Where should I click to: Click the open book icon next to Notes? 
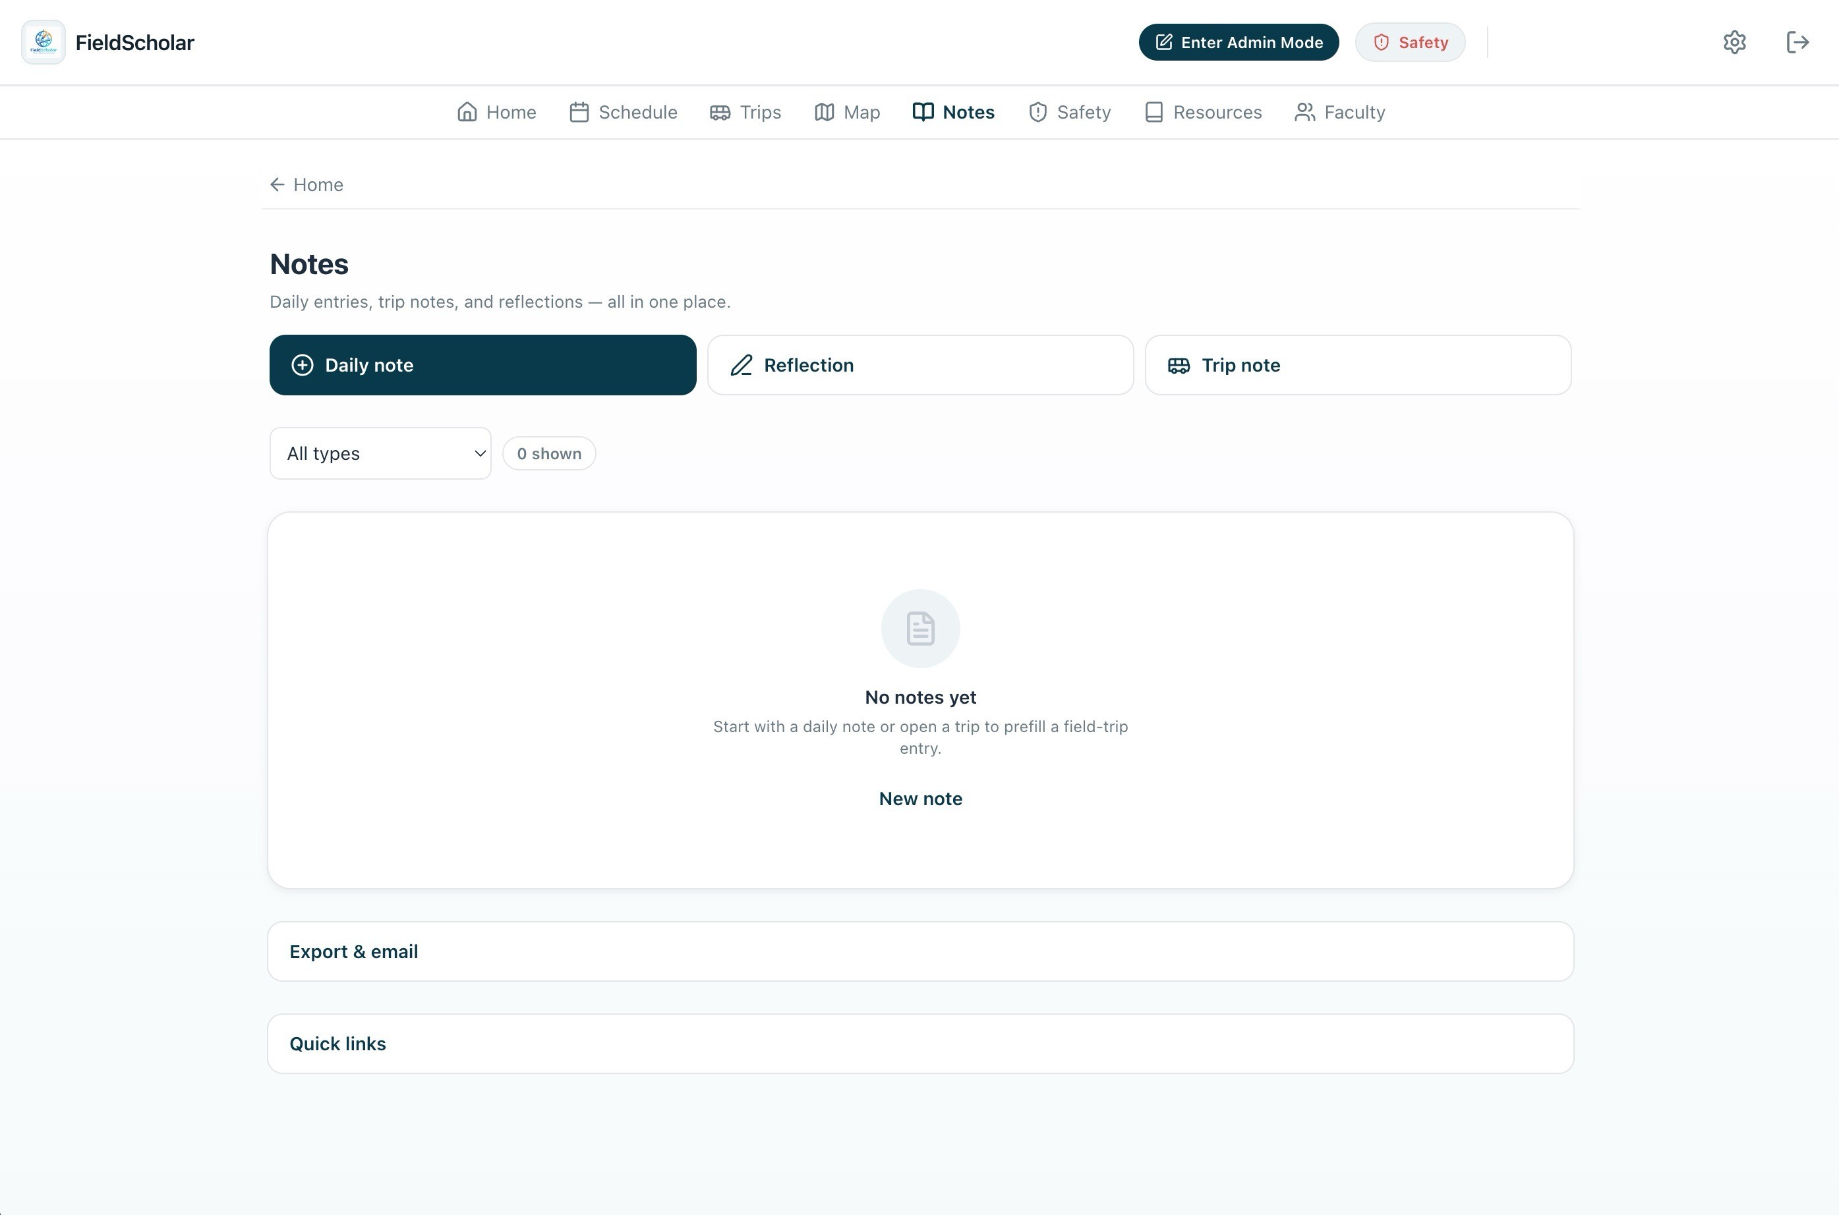(923, 113)
